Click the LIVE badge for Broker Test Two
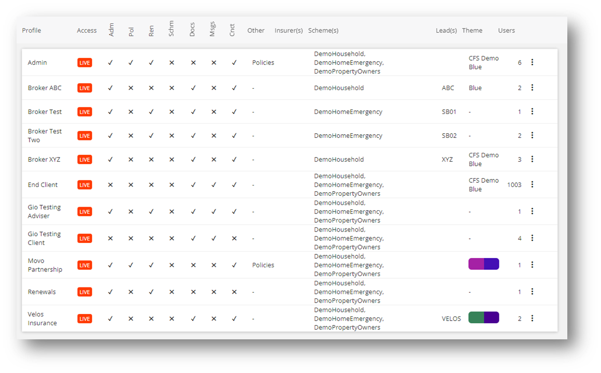Viewport: 601px width, 373px height. (x=84, y=136)
